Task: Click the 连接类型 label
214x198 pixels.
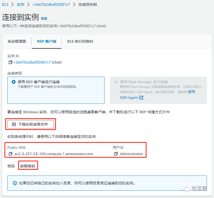Action: (15, 73)
